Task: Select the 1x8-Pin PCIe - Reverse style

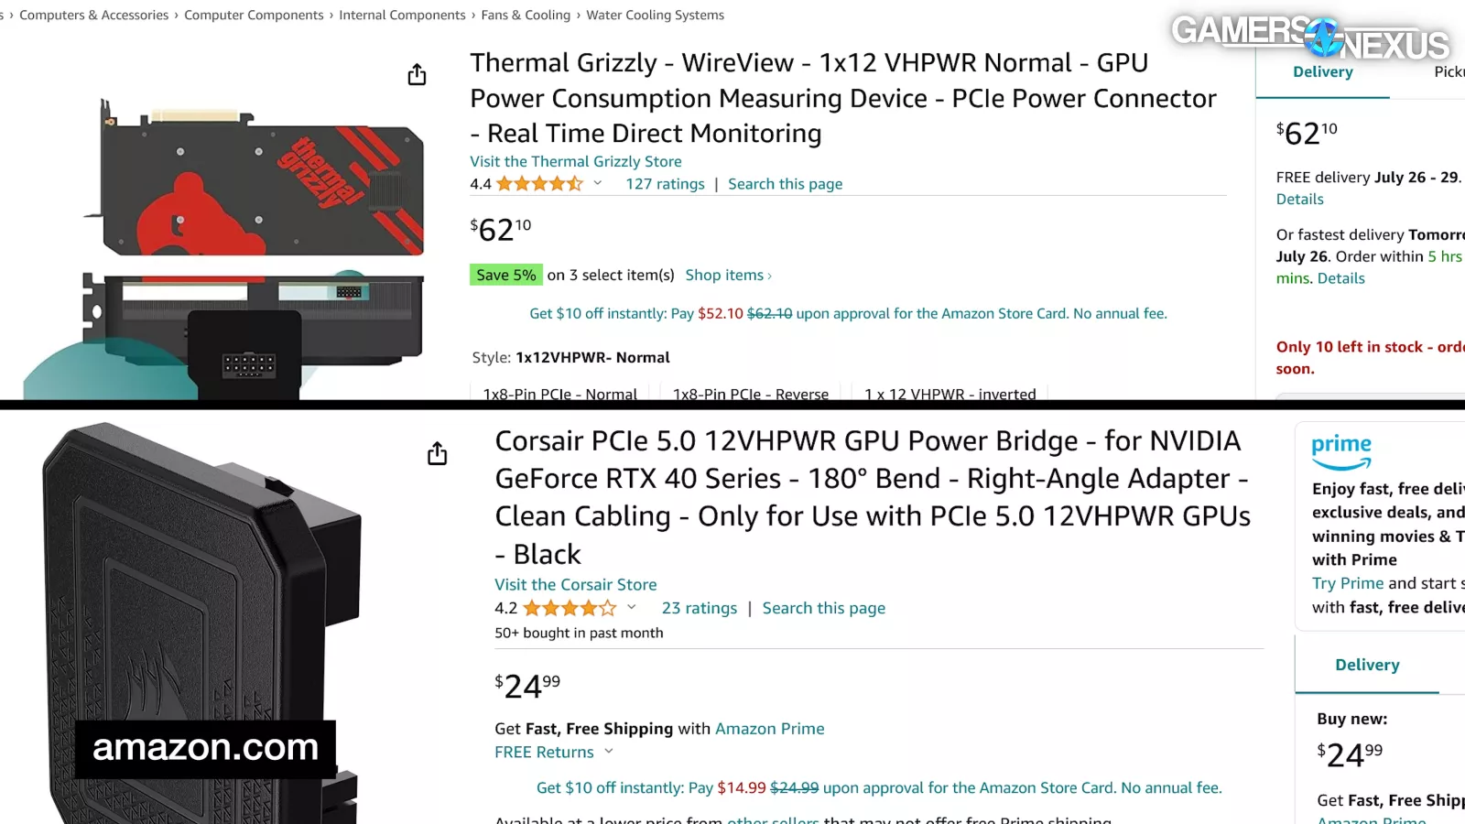Action: [x=751, y=392]
